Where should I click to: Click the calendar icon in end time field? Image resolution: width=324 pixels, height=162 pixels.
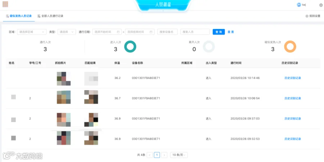pyautogui.click(x=151, y=32)
